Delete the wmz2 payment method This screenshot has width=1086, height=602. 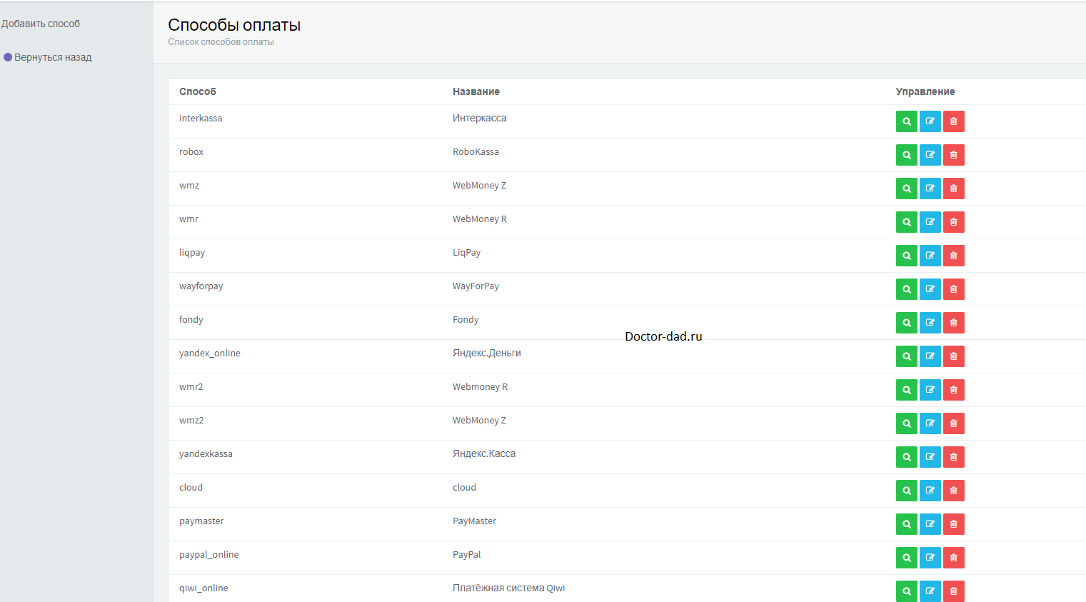(x=954, y=423)
